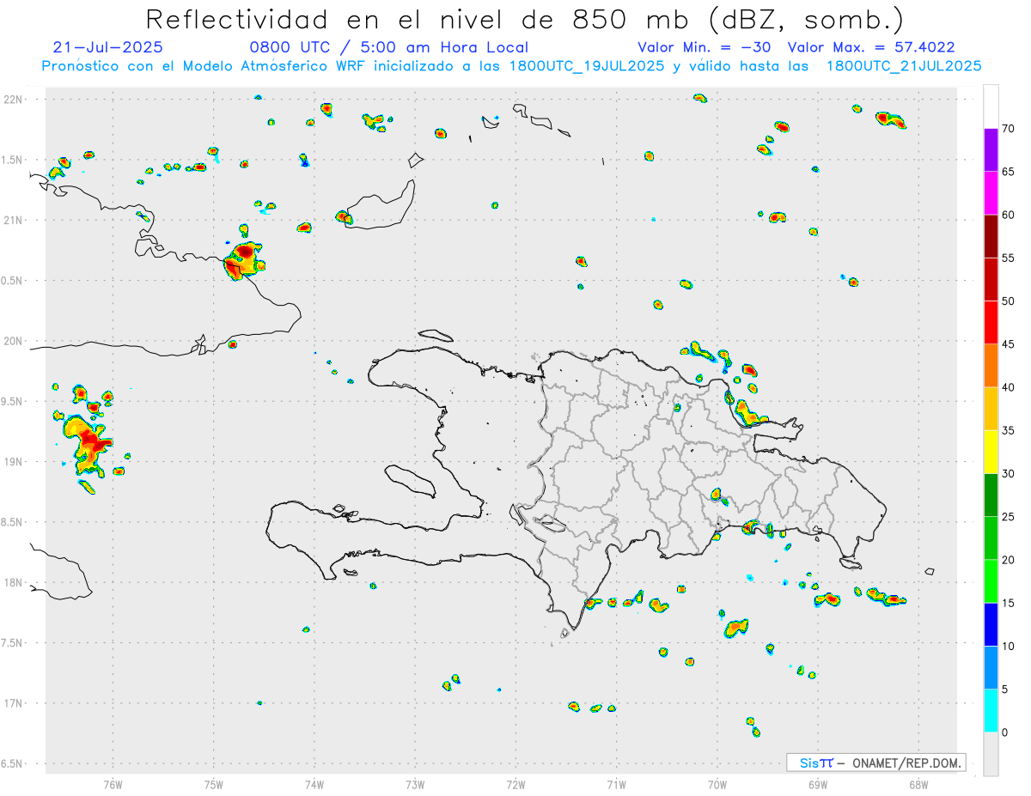Click the colorbar label '45'
Viewport: 1031px width, 796px height.
click(x=1008, y=344)
